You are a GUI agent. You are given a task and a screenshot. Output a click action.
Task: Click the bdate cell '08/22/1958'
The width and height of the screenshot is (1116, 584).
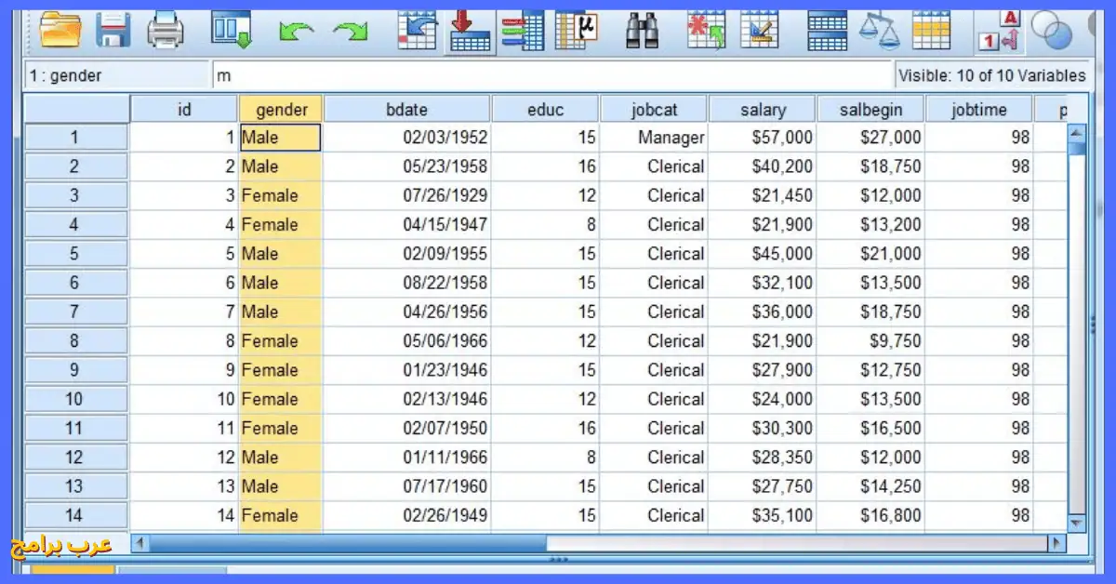[x=407, y=283]
